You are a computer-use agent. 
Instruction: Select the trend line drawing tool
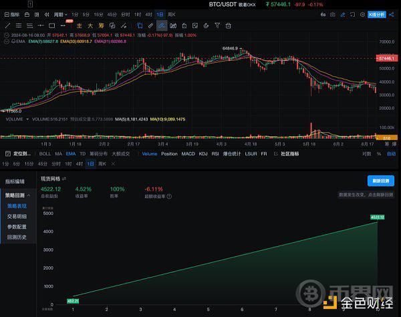coord(7,25)
